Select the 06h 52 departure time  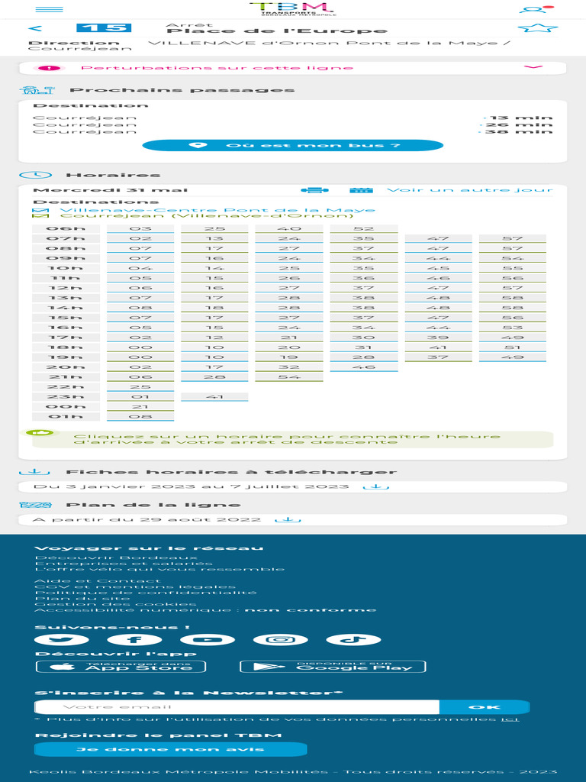pos(364,229)
